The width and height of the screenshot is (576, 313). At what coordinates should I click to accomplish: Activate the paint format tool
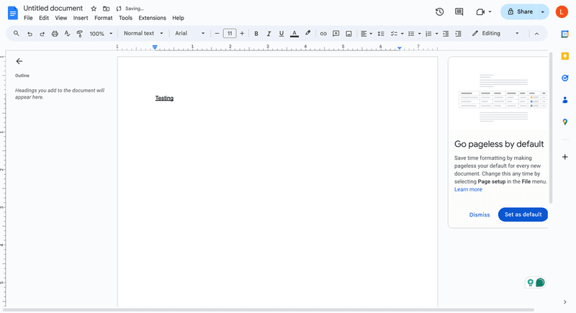point(79,34)
